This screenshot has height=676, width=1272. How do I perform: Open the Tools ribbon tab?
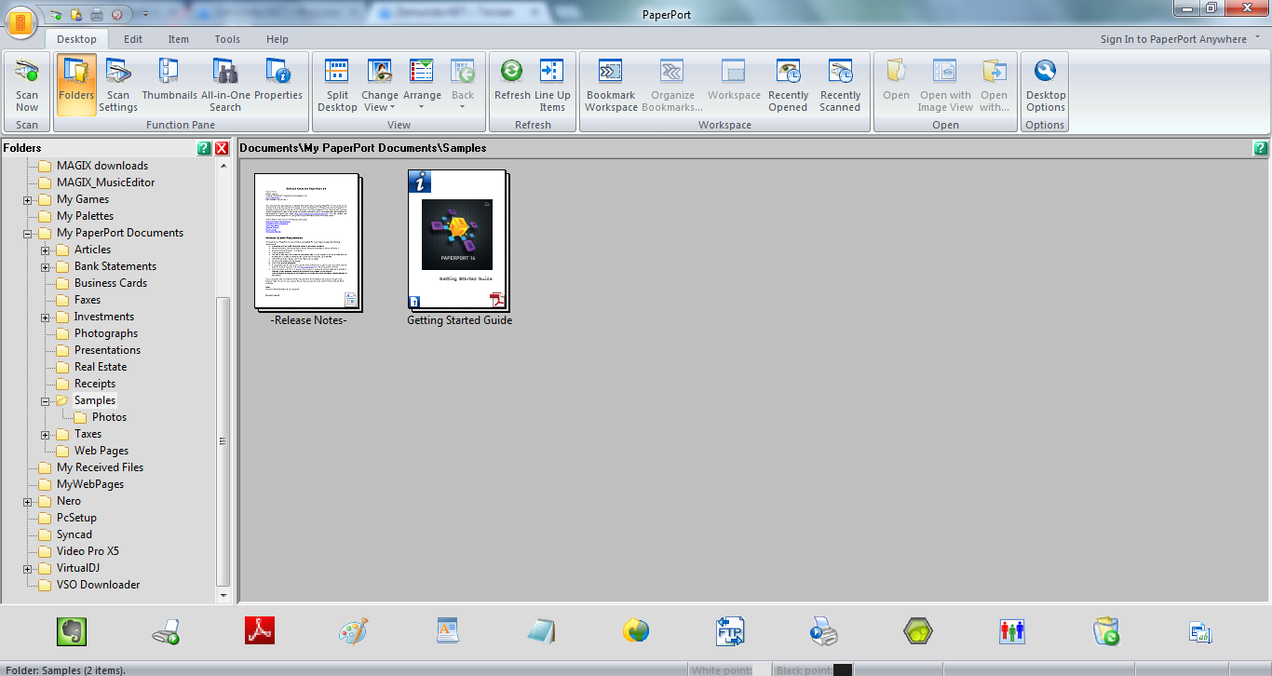coord(227,39)
